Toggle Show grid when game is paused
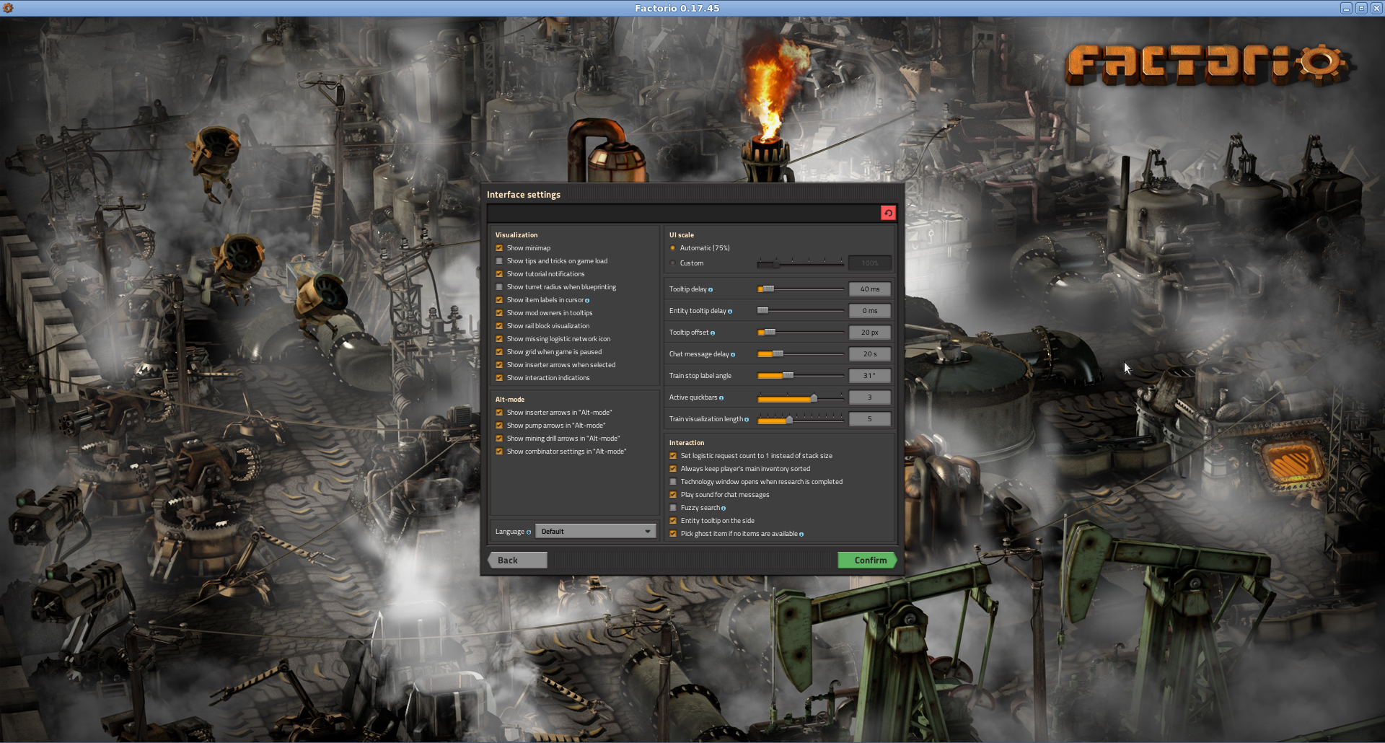1385x743 pixels. pos(499,352)
